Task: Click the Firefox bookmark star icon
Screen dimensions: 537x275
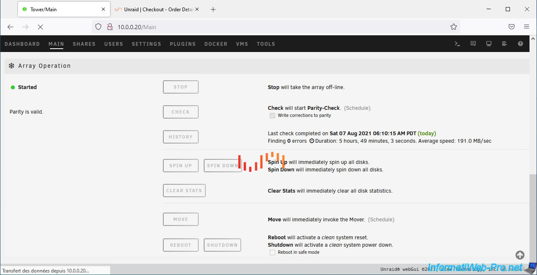Action: click(454, 27)
